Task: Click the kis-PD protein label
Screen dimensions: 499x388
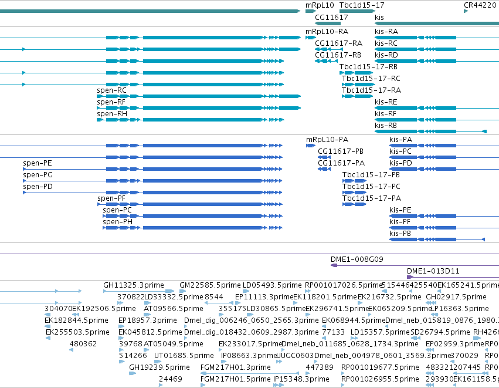Action: (400, 163)
